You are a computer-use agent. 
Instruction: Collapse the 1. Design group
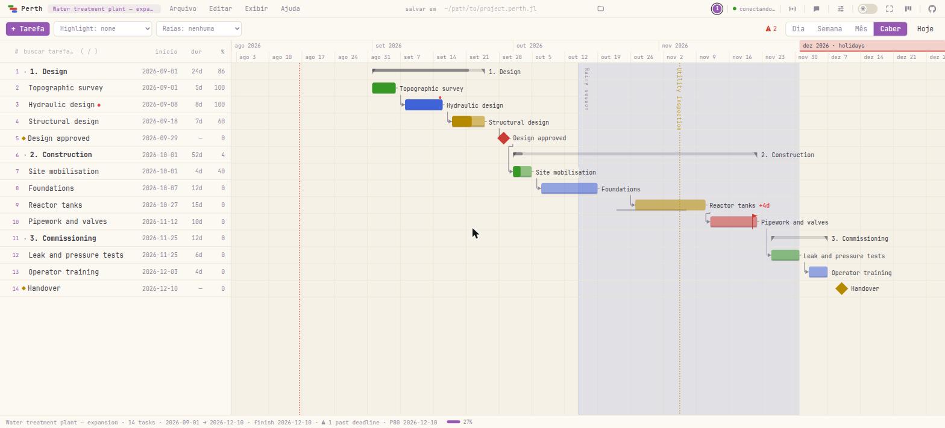point(25,72)
